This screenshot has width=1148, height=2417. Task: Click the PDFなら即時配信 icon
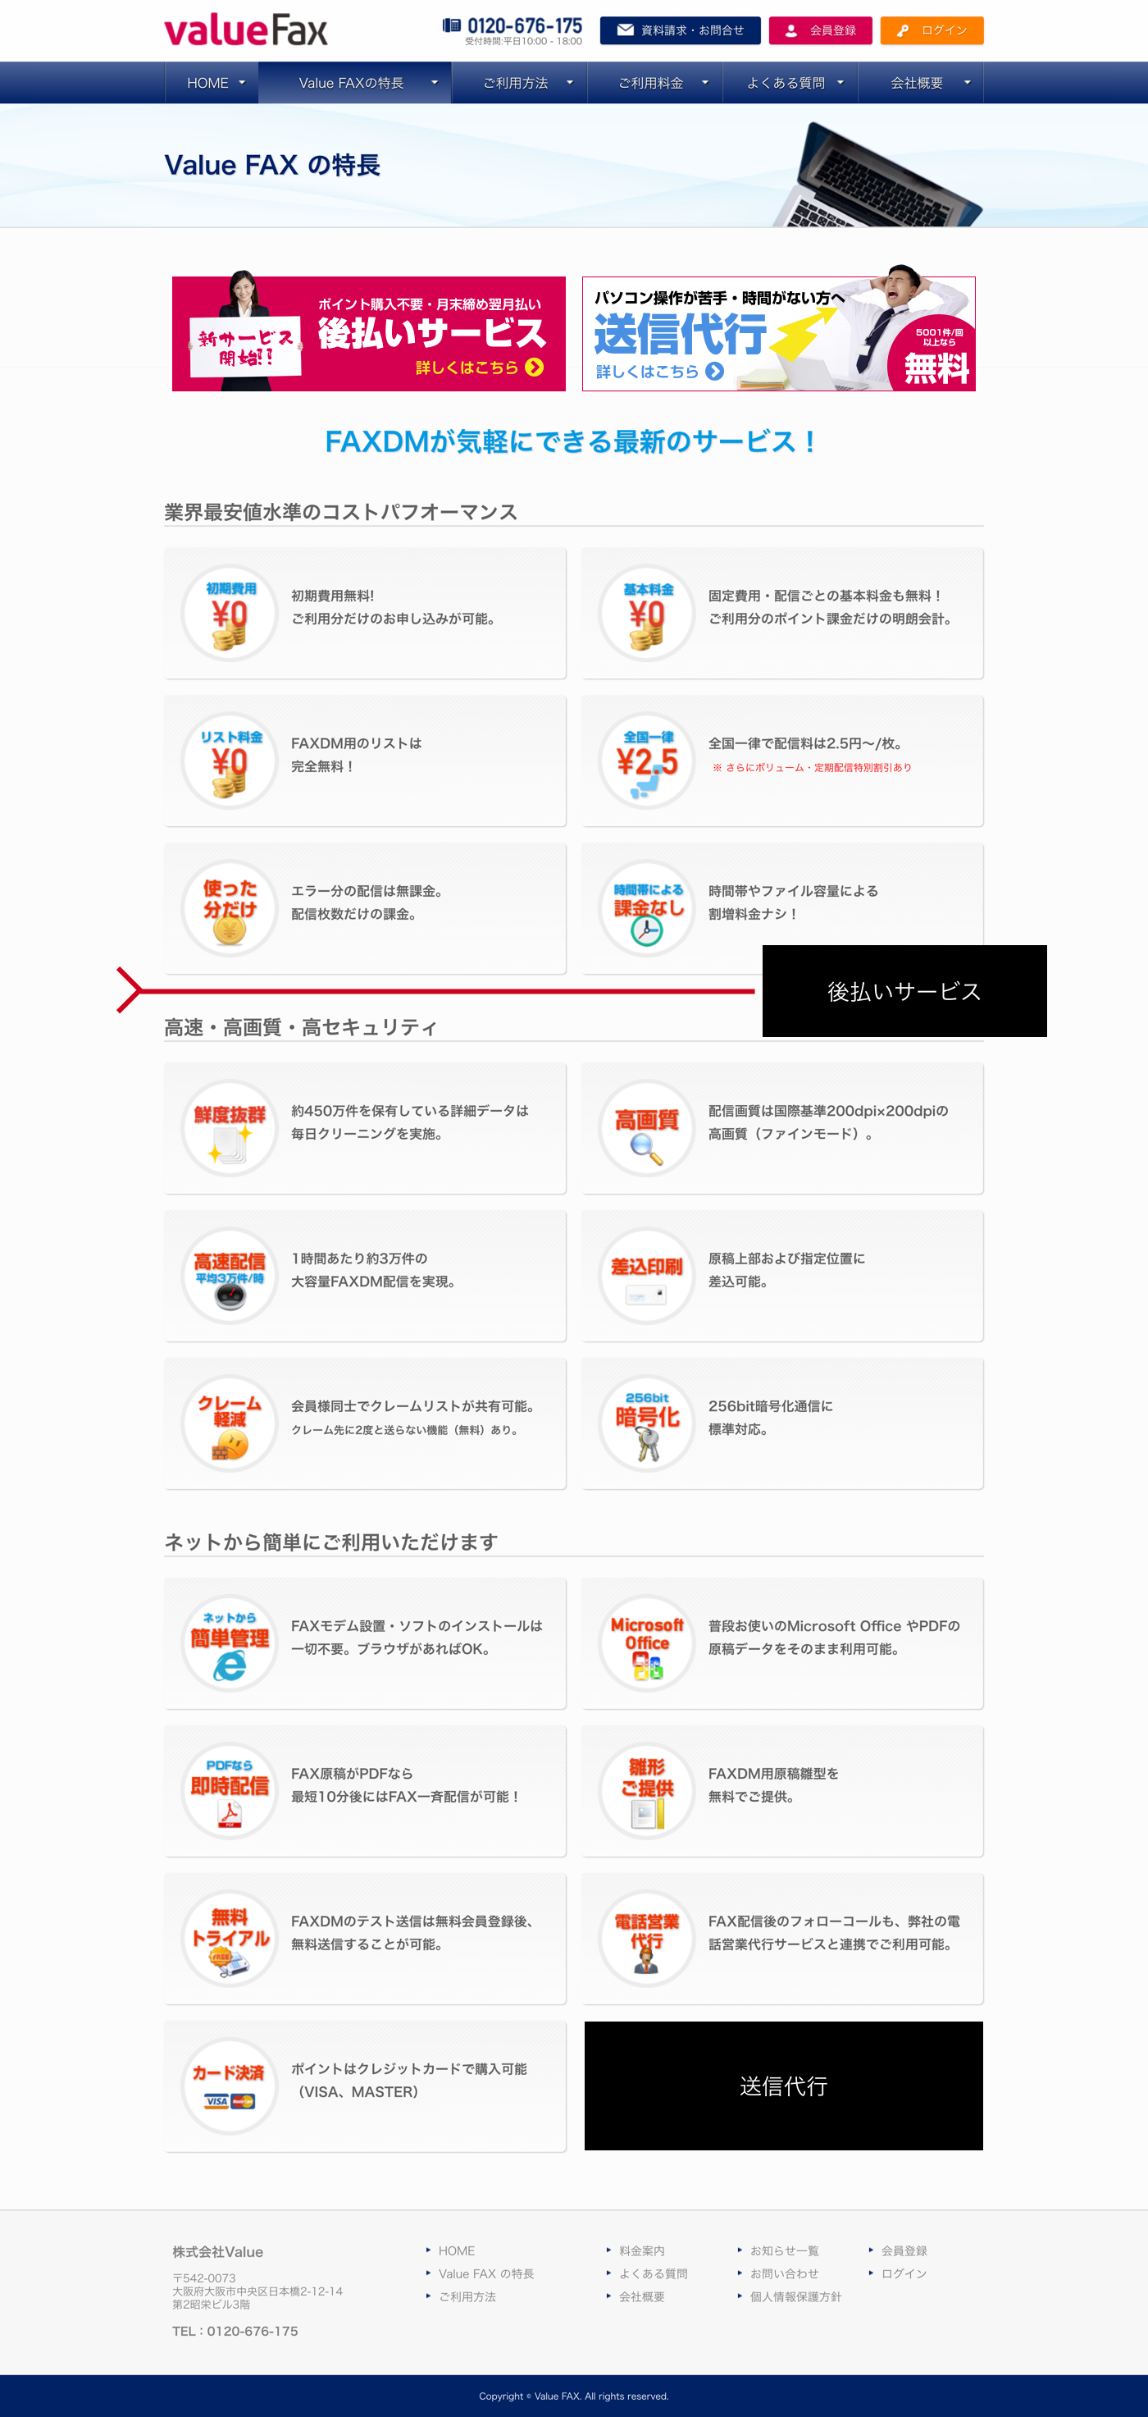(x=230, y=1791)
